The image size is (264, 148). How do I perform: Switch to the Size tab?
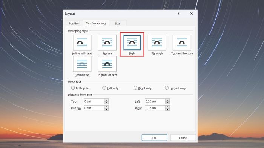pos(118,23)
